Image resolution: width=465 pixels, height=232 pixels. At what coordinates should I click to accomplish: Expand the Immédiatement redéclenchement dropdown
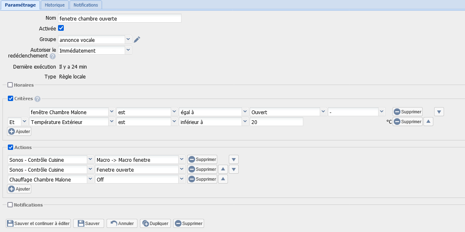[x=128, y=50]
